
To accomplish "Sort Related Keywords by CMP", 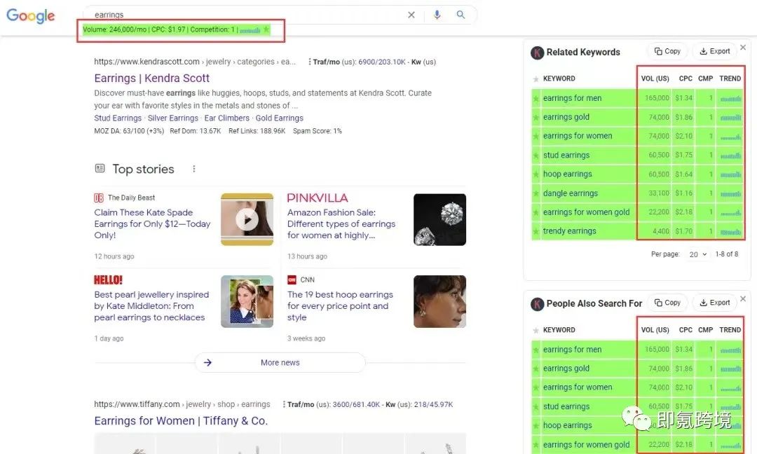I will (705, 78).
